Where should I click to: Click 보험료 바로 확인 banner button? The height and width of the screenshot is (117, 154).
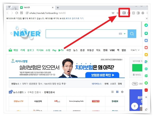pyautogui.click(x=102, y=75)
